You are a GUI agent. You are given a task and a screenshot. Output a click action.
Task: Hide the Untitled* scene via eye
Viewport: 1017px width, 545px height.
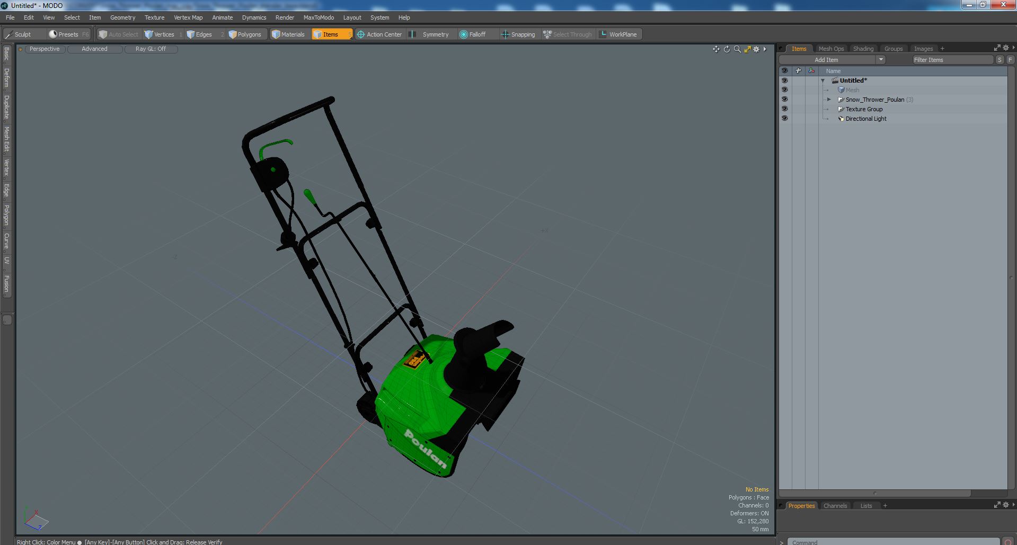784,81
